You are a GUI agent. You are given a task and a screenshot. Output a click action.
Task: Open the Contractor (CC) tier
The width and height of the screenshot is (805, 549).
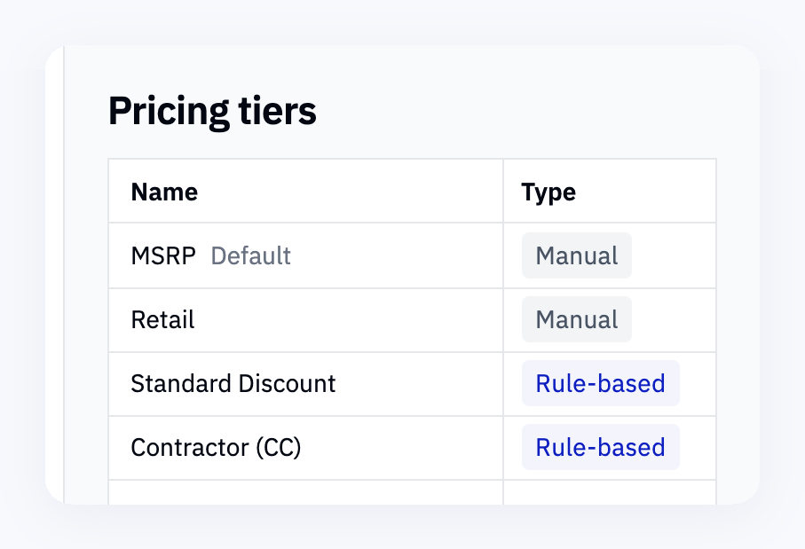click(216, 447)
